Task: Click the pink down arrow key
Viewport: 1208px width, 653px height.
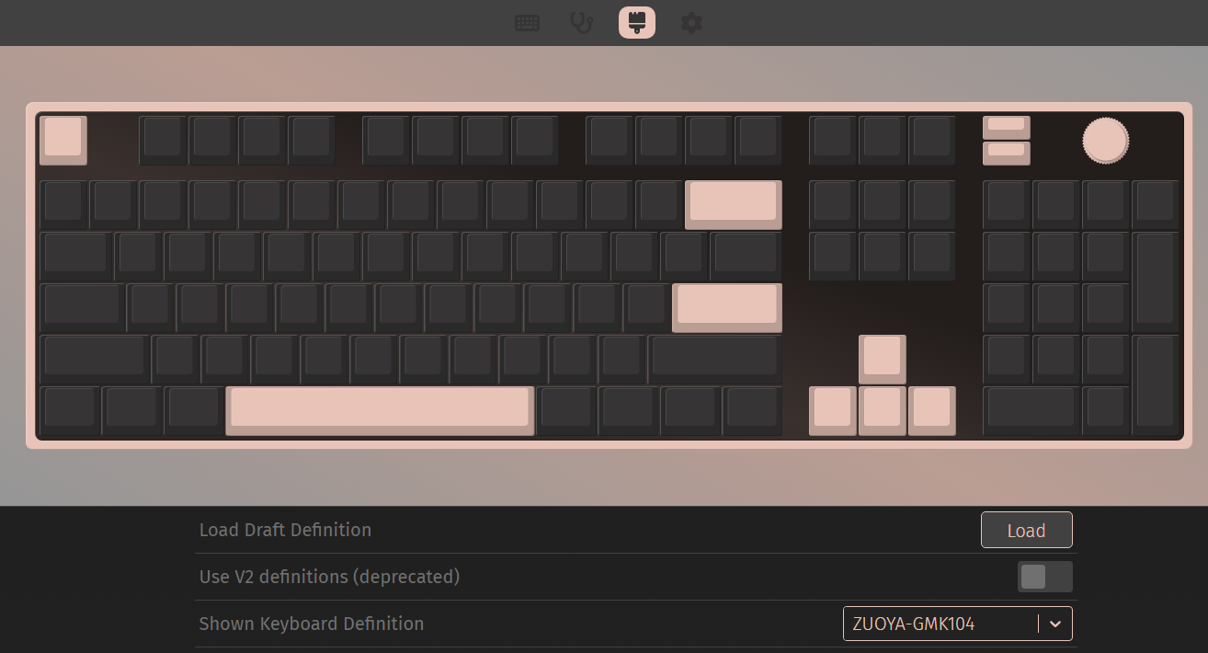Action: [x=883, y=410]
